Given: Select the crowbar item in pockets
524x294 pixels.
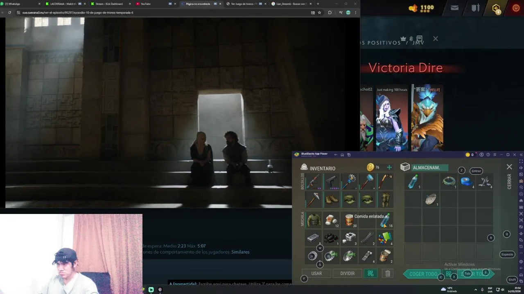Looking at the screenshot, I should [385, 181].
